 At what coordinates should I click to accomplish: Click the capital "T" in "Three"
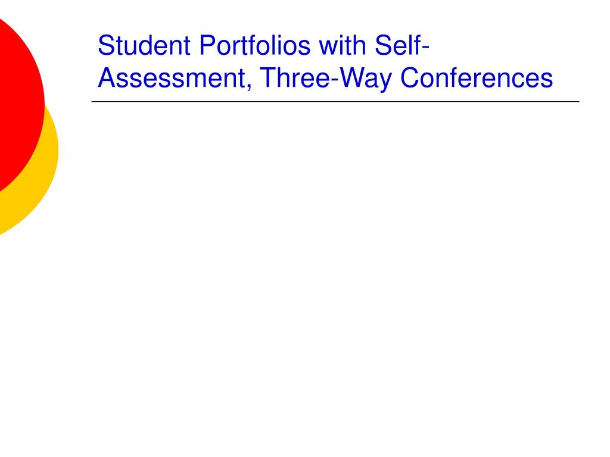click(267, 78)
